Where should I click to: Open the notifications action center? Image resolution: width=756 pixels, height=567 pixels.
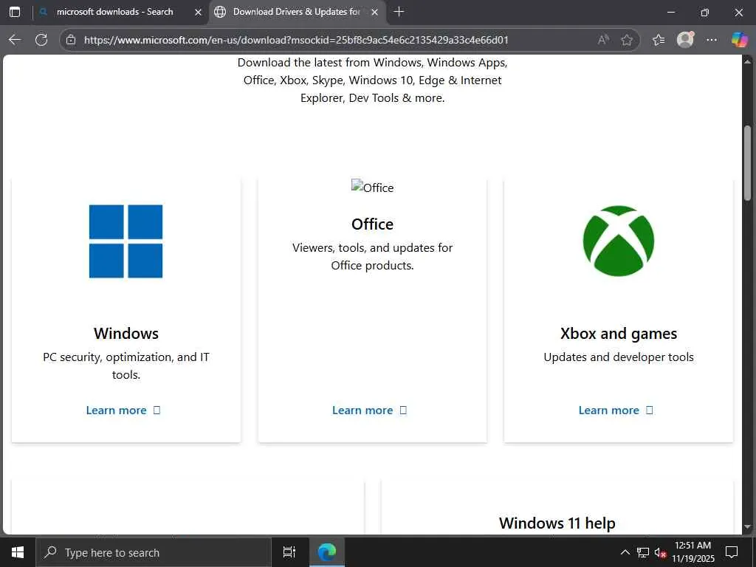pyautogui.click(x=732, y=552)
